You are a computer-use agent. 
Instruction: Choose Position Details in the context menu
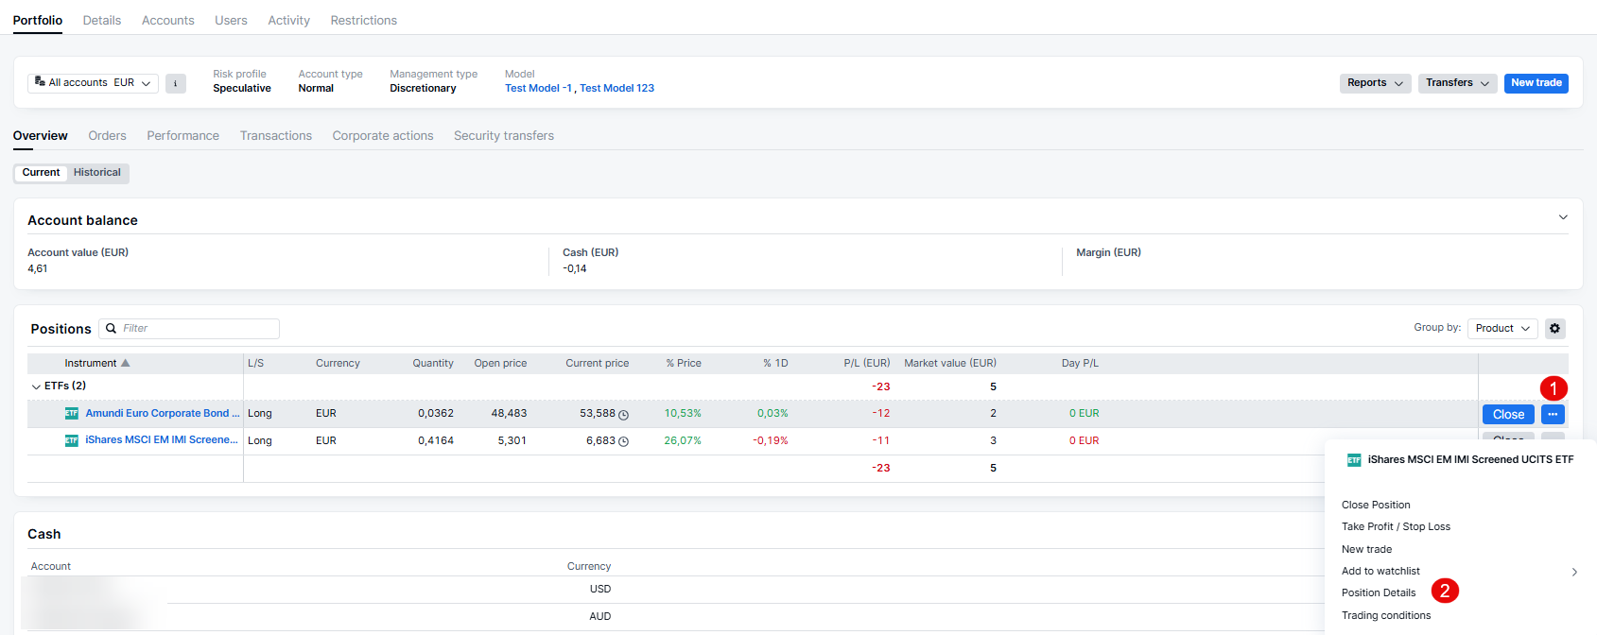(1379, 593)
